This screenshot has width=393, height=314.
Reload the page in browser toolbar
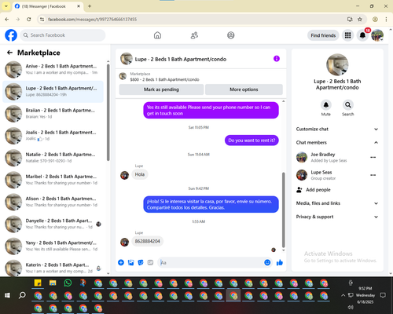pos(29,20)
